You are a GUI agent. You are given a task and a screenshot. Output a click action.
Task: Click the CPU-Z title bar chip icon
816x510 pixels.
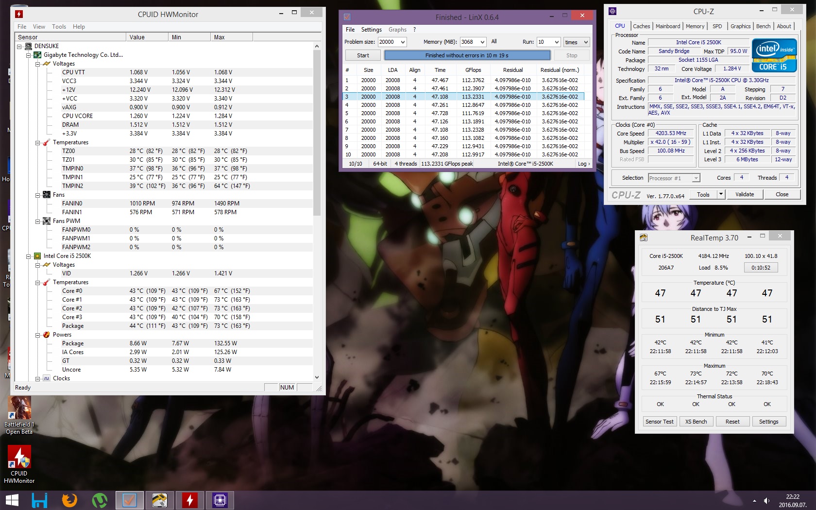[x=612, y=11]
